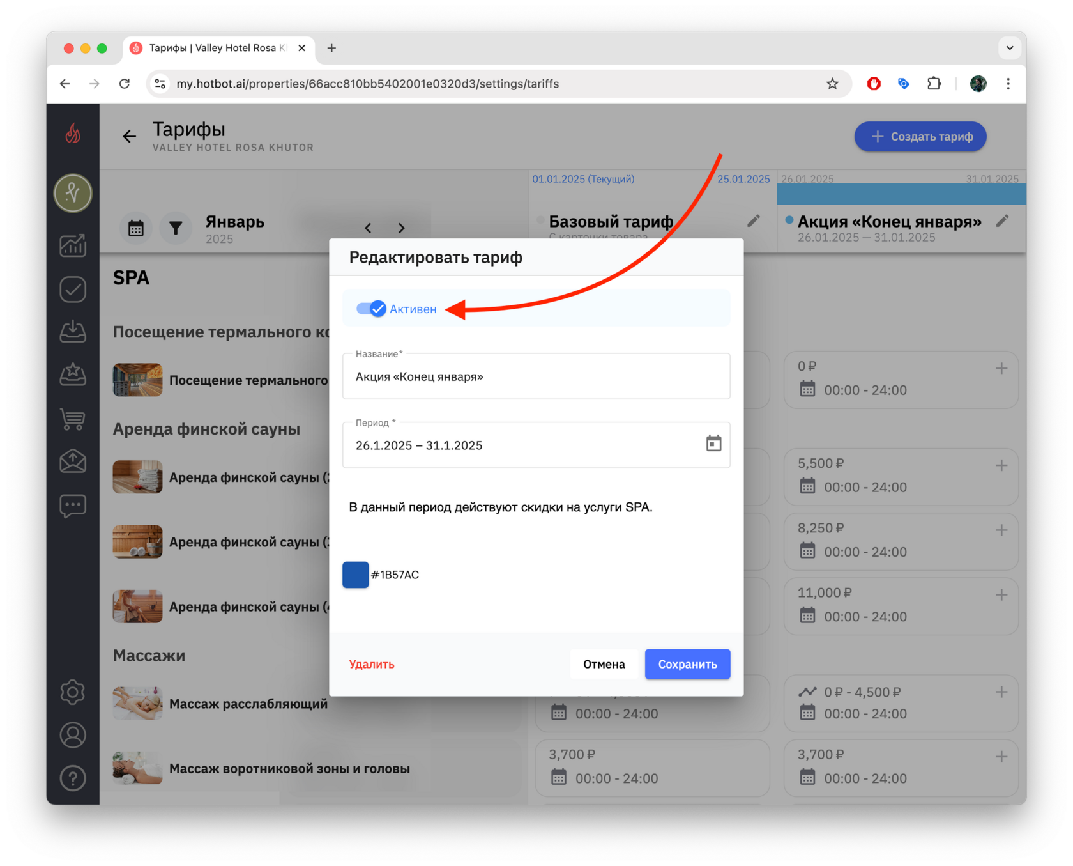The height and width of the screenshot is (866, 1073).
Task: Open the shopping cart sidebar icon
Action: point(73,419)
